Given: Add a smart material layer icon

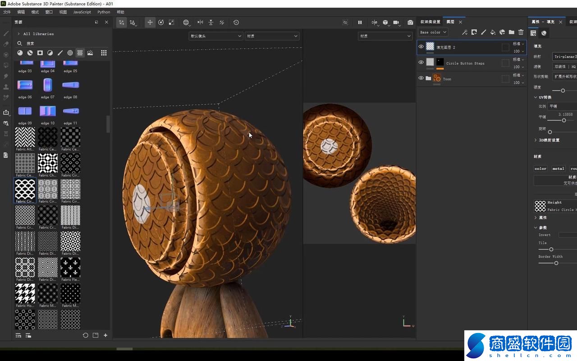Looking at the screenshot, I should click(502, 32).
